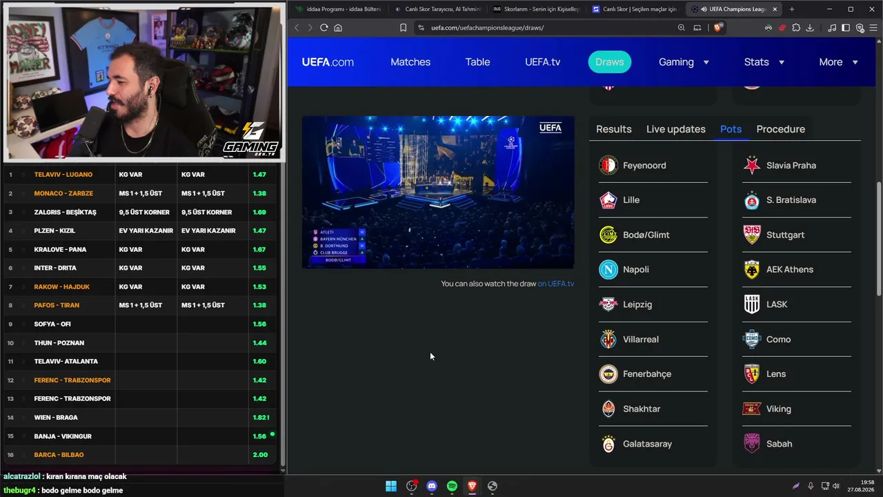Click the zoom magnifier in address bar
The height and width of the screenshot is (497, 883).
tap(682, 28)
